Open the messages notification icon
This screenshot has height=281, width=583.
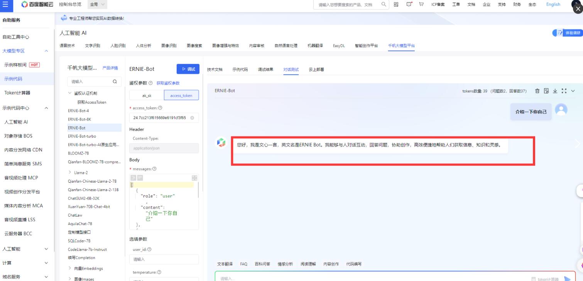tap(409, 4)
